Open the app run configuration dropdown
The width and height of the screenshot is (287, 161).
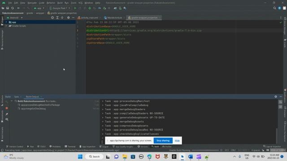pyautogui.click(x=39, y=8)
